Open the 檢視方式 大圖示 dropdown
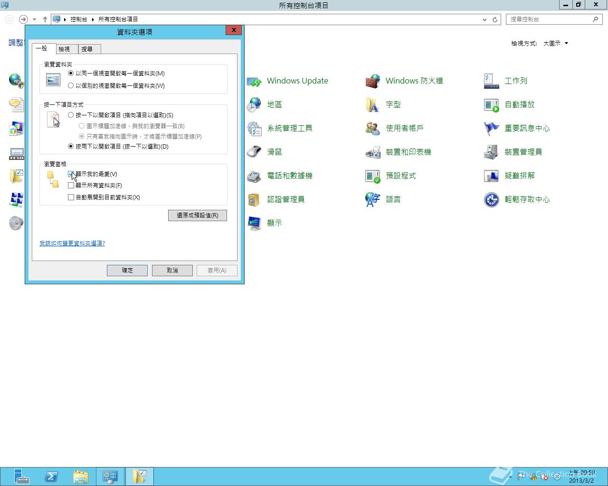This screenshot has height=486, width=608. coord(556,44)
